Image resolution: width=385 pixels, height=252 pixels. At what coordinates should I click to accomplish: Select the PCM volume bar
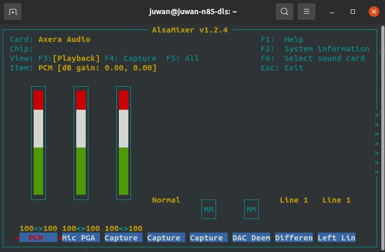38,143
